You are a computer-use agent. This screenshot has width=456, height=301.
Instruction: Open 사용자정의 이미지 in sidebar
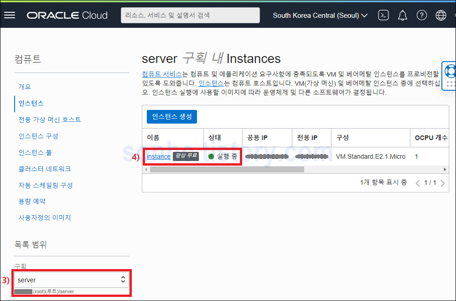coord(45,218)
